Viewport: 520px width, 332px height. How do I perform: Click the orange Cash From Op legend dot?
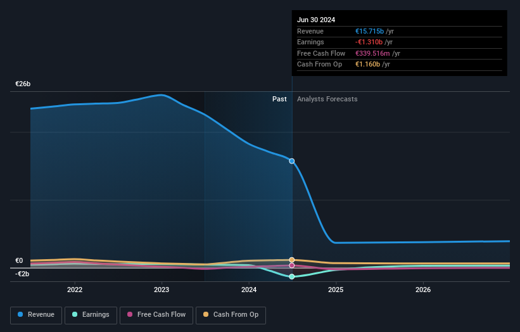click(206, 314)
